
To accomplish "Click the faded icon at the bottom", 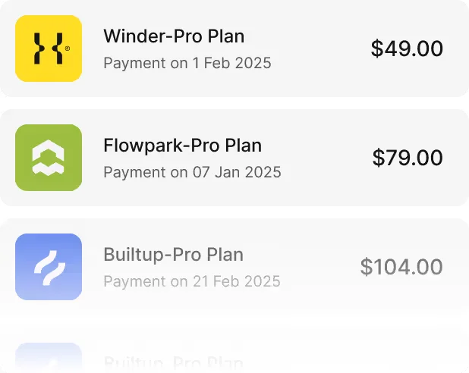I will pyautogui.click(x=49, y=358).
